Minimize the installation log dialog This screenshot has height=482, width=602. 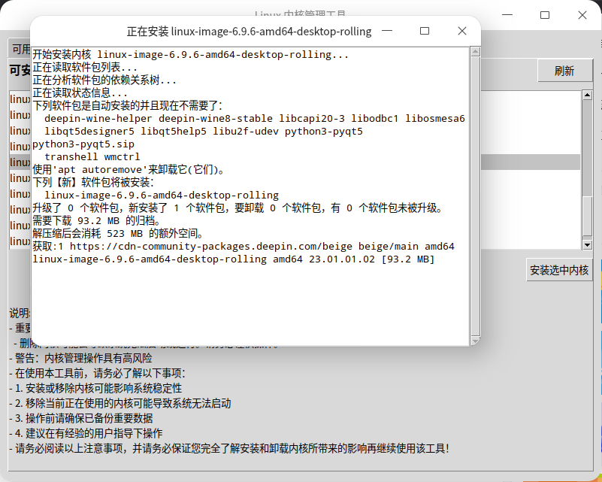point(387,31)
